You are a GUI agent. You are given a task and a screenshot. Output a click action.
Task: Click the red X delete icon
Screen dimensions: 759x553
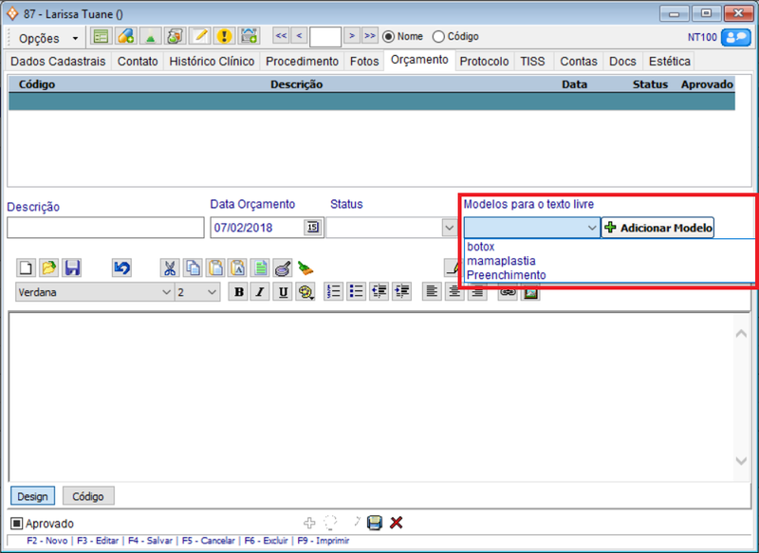click(x=397, y=523)
